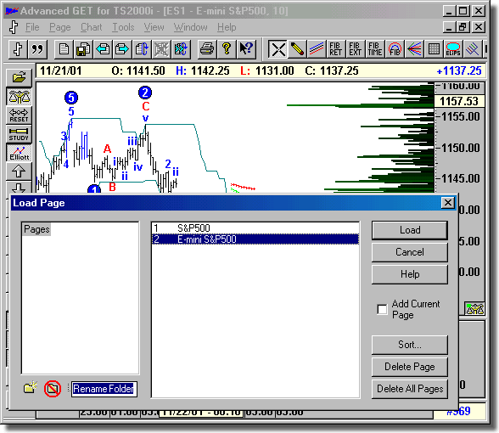Click the next page right-arrow icon
The height and width of the screenshot is (433, 499).
(x=122, y=49)
